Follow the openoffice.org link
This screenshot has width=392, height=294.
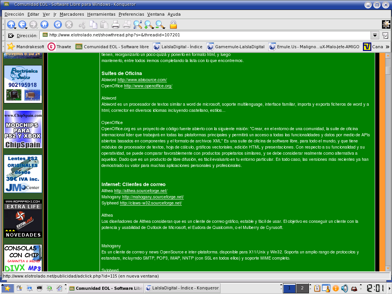tap(148, 86)
